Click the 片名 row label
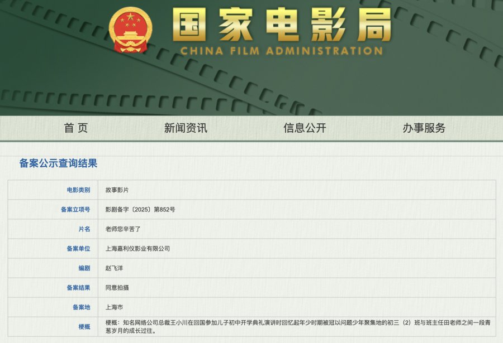 84,229
